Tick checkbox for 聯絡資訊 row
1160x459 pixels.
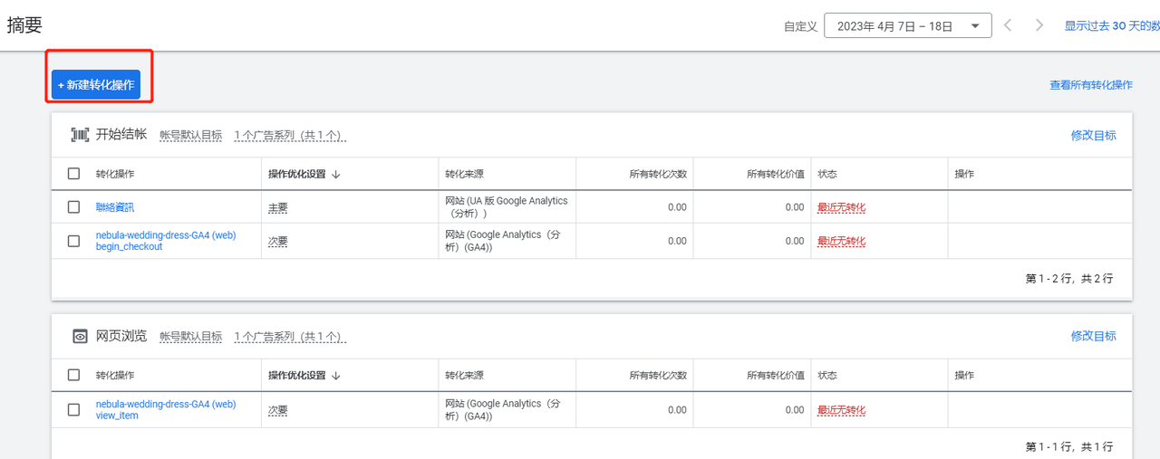pos(74,207)
